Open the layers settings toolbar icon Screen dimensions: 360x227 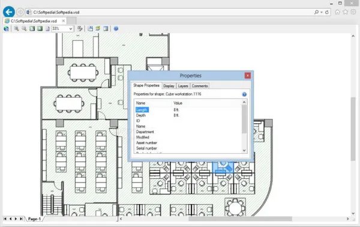click(98, 28)
